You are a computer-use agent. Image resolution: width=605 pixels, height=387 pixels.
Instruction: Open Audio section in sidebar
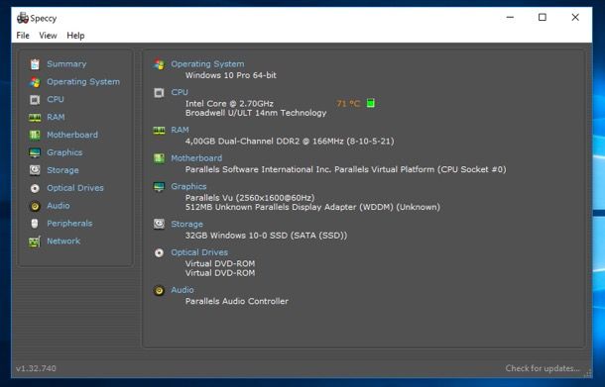coord(59,206)
